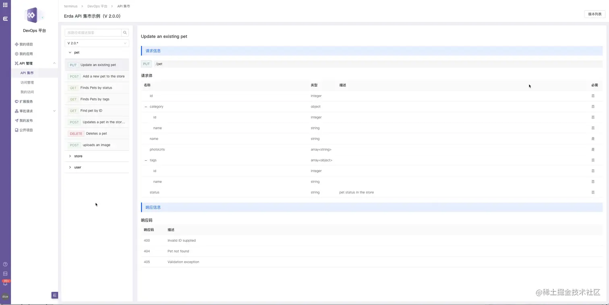Select 访问管理 in the sidebar
Image resolution: width=609 pixels, height=305 pixels.
[27, 83]
